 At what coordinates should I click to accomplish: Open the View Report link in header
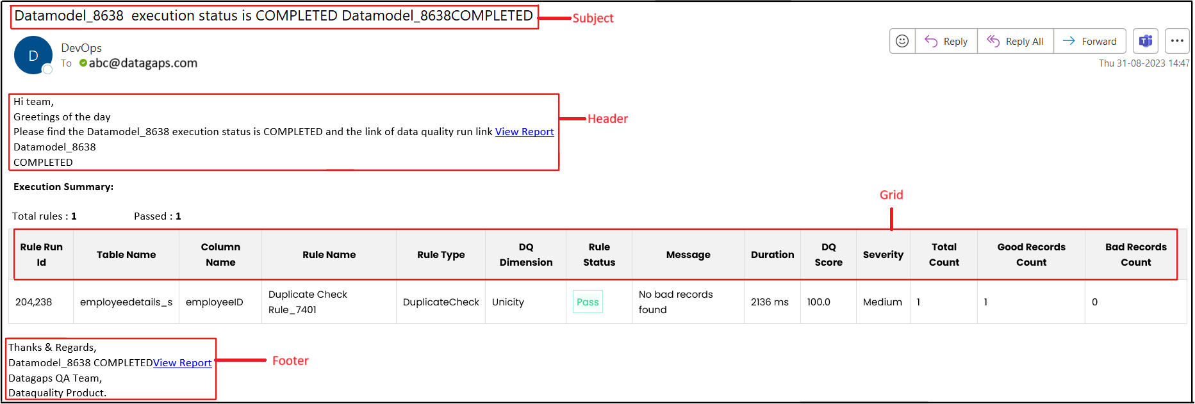pos(524,131)
